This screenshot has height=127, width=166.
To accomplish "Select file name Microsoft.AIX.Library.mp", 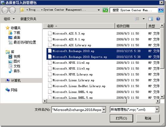I will pyautogui.click(x=72, y=45).
